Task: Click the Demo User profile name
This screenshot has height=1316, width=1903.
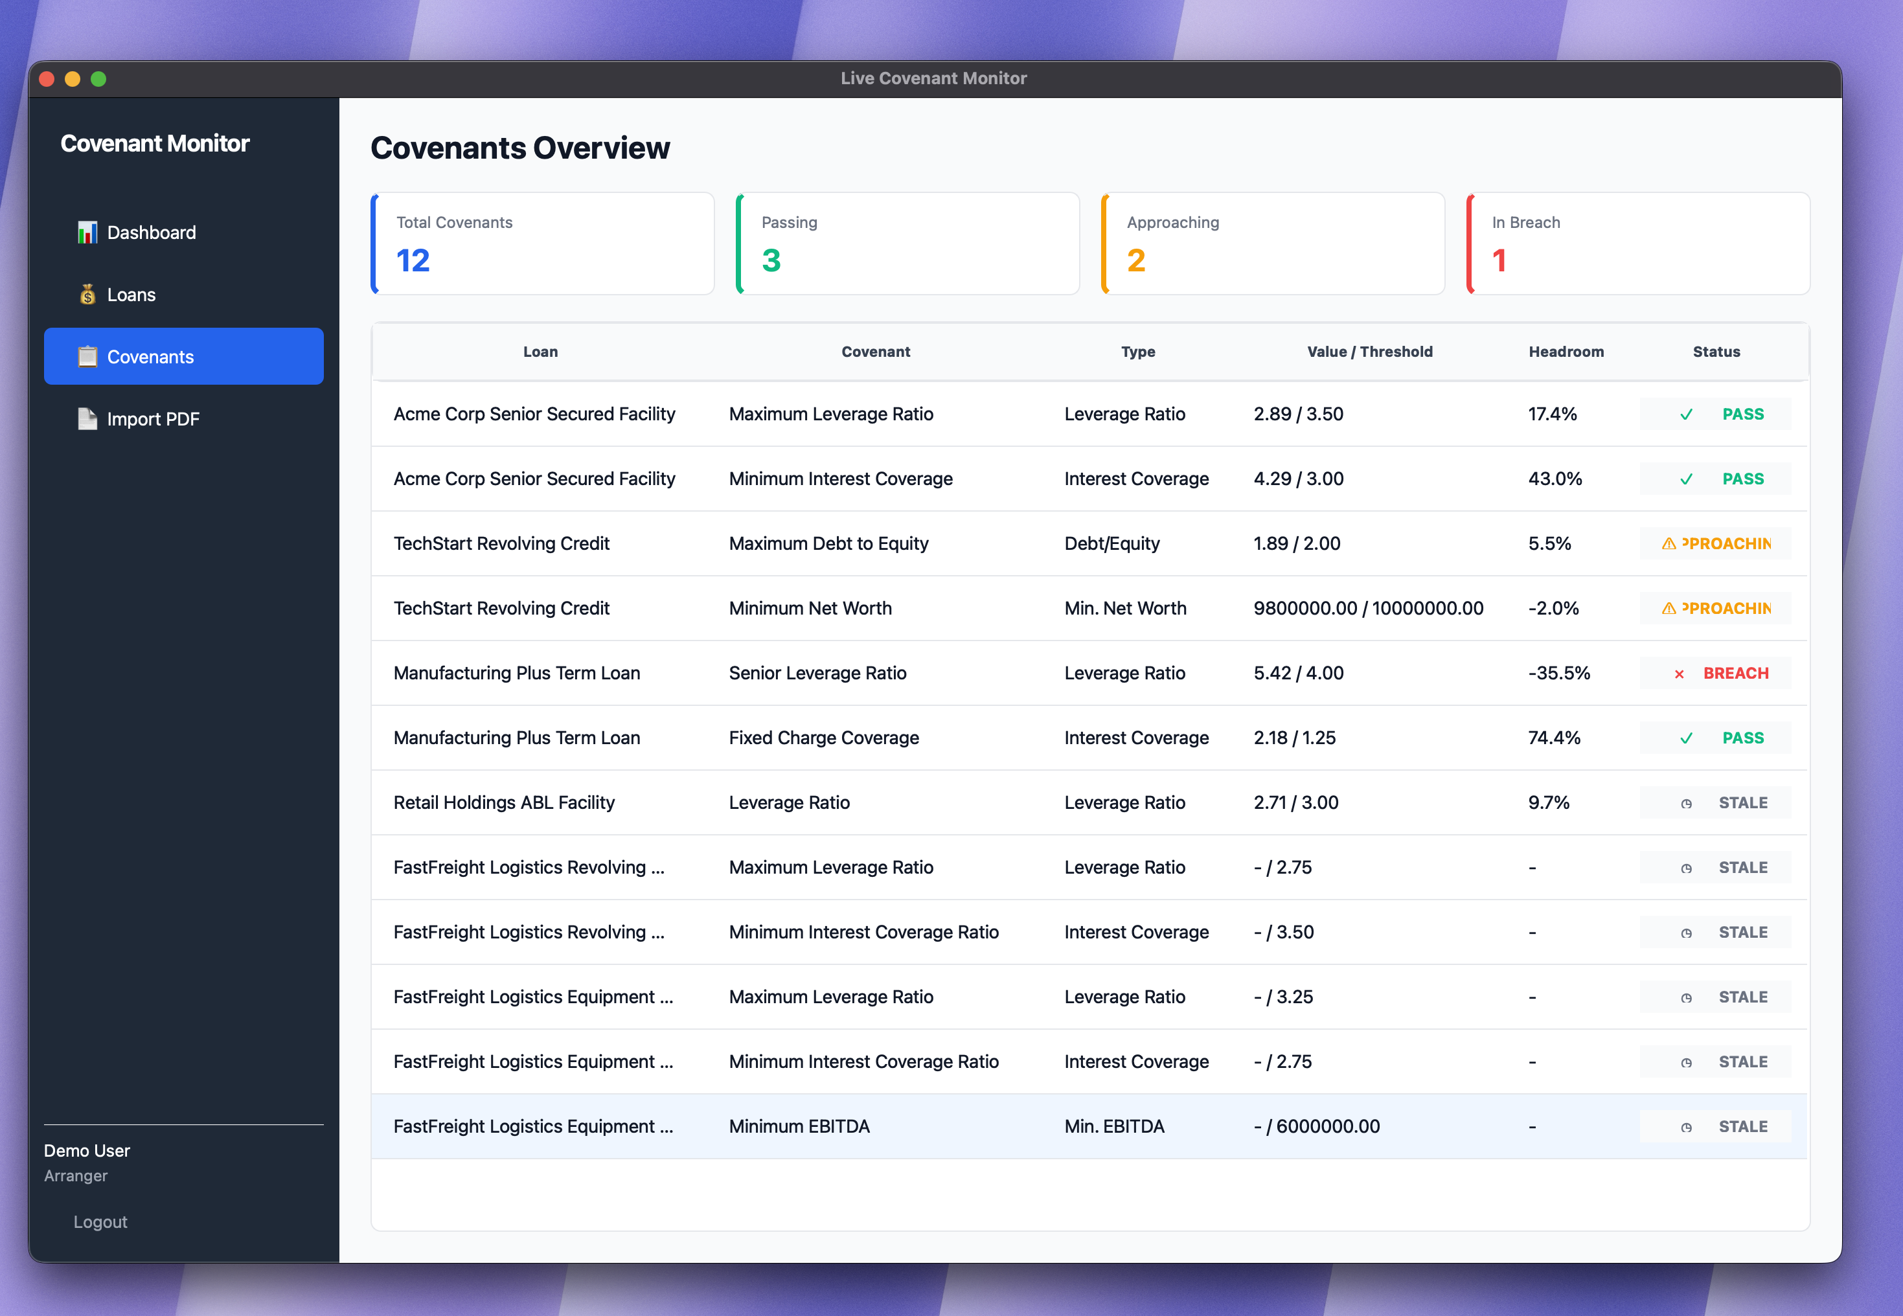Action: click(x=87, y=1150)
